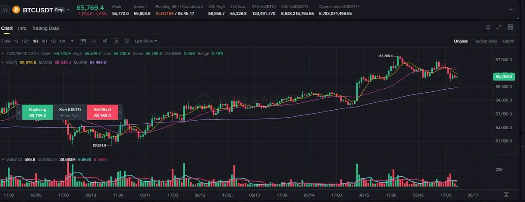Image resolution: width=525 pixels, height=202 pixels.
Task: Click the Mark price 65,770.0
Action: coord(120,14)
